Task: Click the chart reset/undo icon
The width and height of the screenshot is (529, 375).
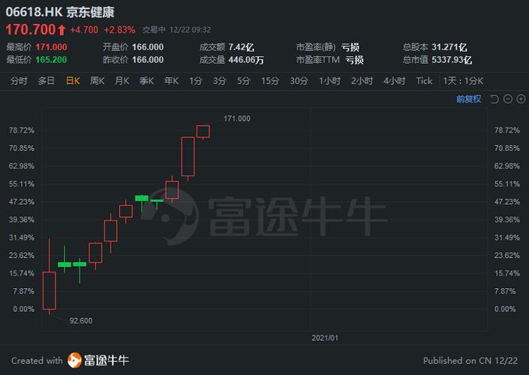Action: click(x=496, y=99)
